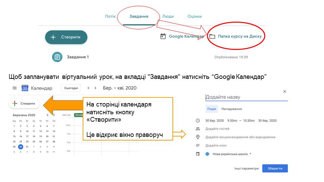Viewport: 324px width, 182px height.
Task: Click the Завдання 1 assignment icon
Action: click(x=57, y=57)
